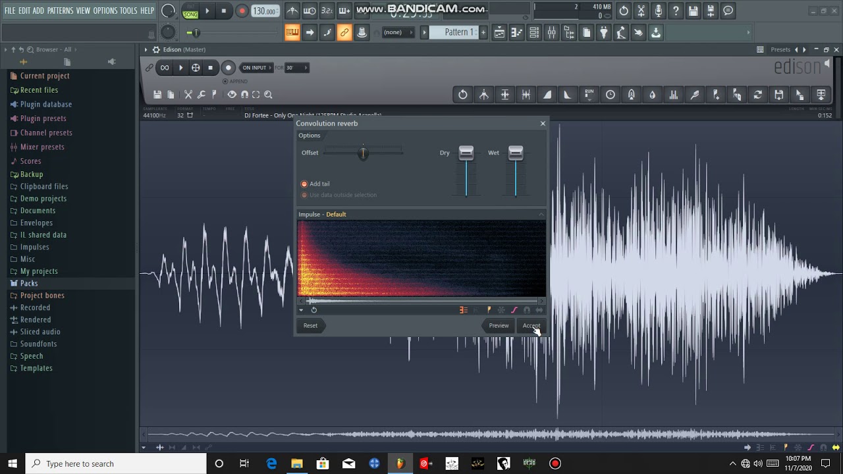Select Edison's normalize tool icon
Screen dimensions: 843x474
click(x=505, y=95)
